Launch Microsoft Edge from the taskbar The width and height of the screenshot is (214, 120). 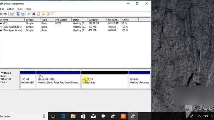click(63, 116)
